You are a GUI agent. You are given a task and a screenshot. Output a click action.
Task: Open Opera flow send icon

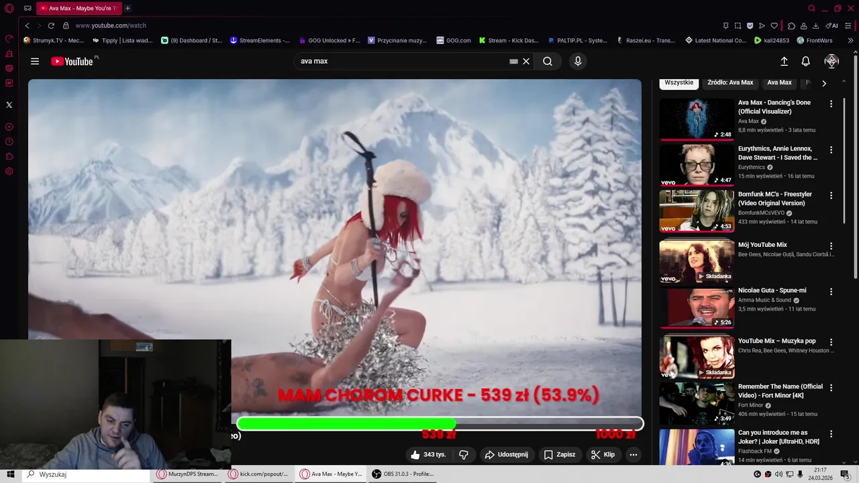(762, 25)
